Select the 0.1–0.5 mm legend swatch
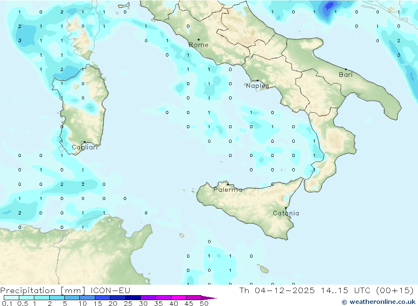 point(11,298)
